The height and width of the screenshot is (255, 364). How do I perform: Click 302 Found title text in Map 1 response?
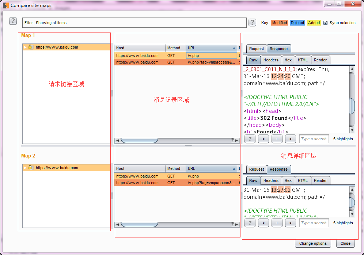274,118
